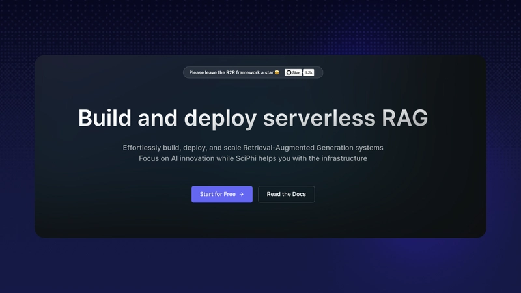
Task: Click the word 'infrastructure' in the subtitle
Action: pyautogui.click(x=344, y=159)
